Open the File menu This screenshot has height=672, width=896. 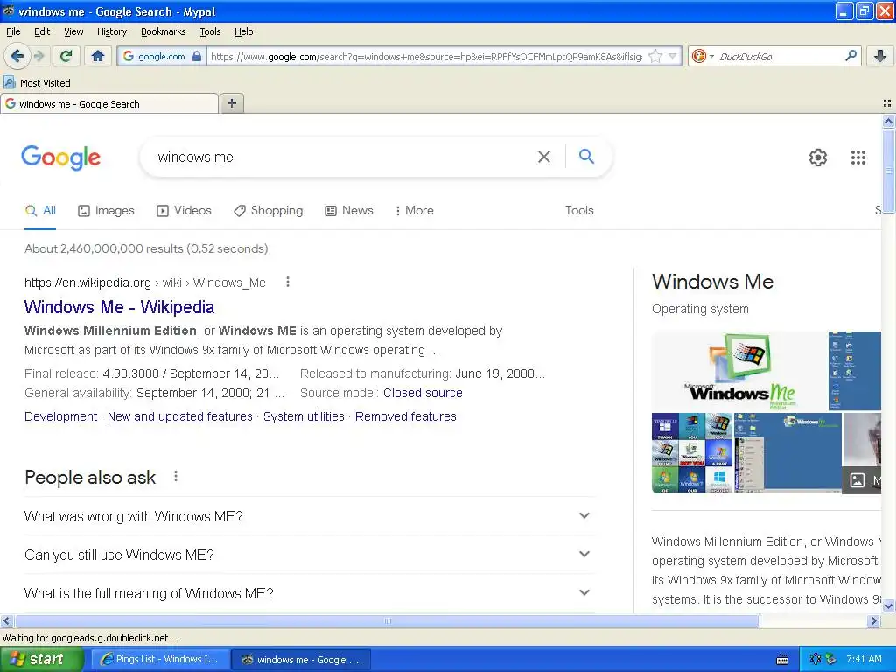pyautogui.click(x=13, y=31)
